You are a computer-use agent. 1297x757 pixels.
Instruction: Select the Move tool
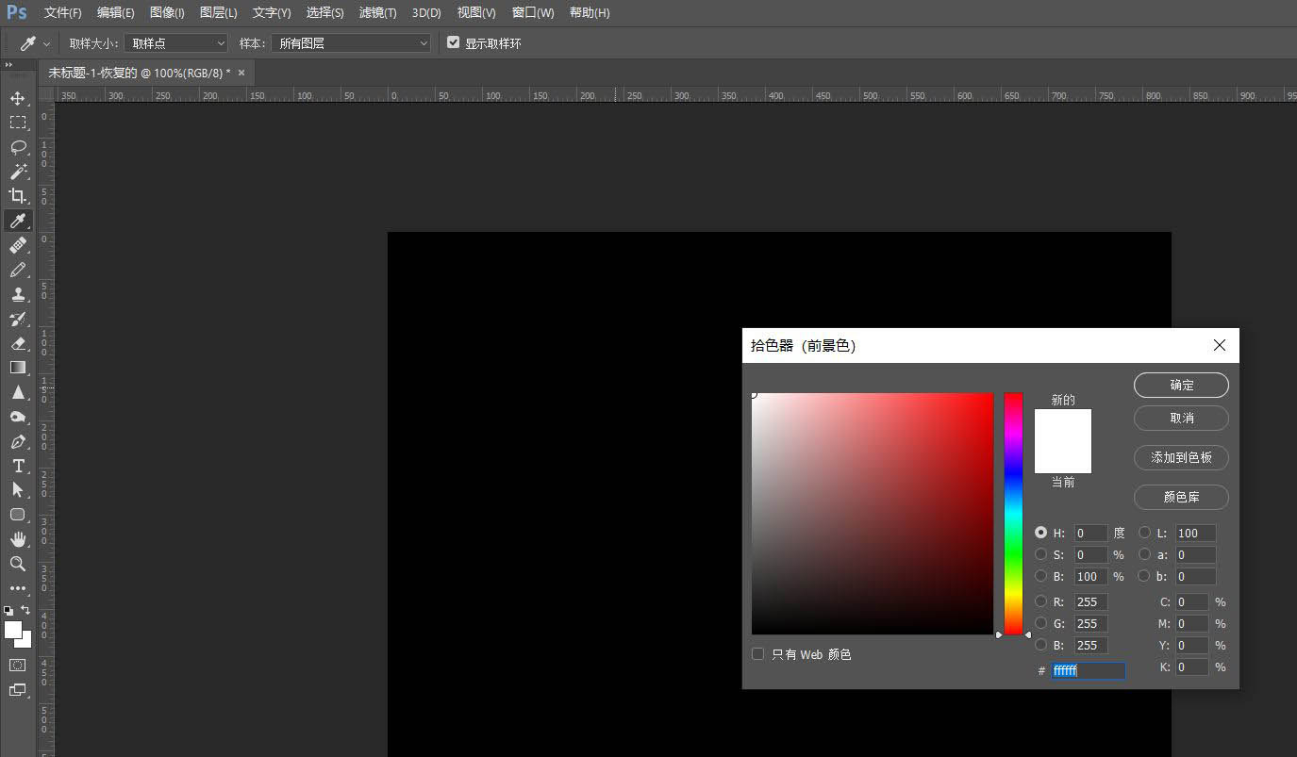point(18,98)
